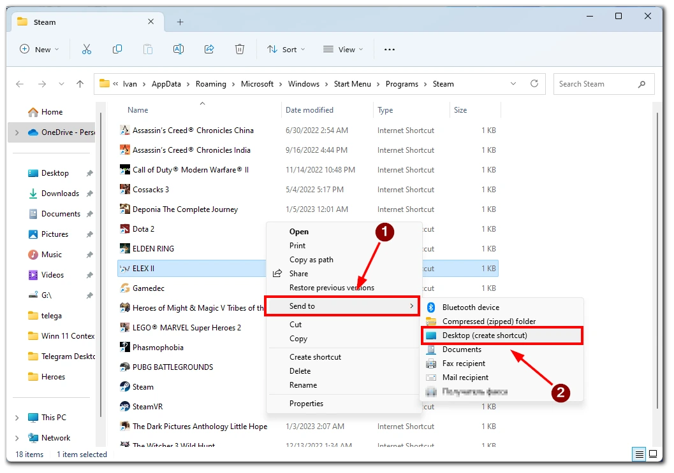This screenshot has width=674, height=473.
Task: Choose Rename in the context menu
Action: point(303,385)
